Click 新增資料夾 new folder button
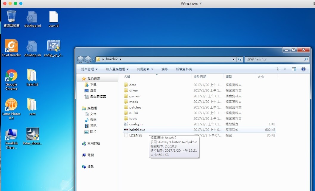 tap(184, 69)
